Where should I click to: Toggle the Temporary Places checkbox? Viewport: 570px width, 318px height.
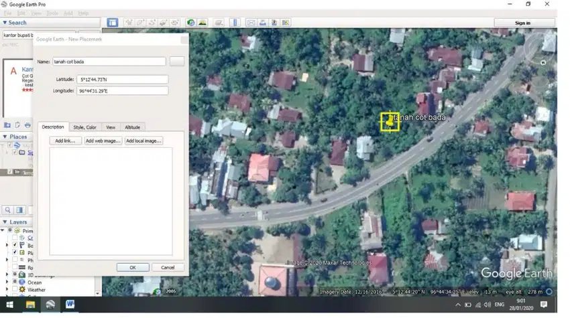[10, 171]
